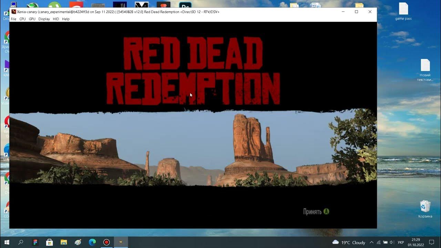441x248 pixels.
Task: Select the 'Новий текстови...' desktop document
Action: point(425,70)
